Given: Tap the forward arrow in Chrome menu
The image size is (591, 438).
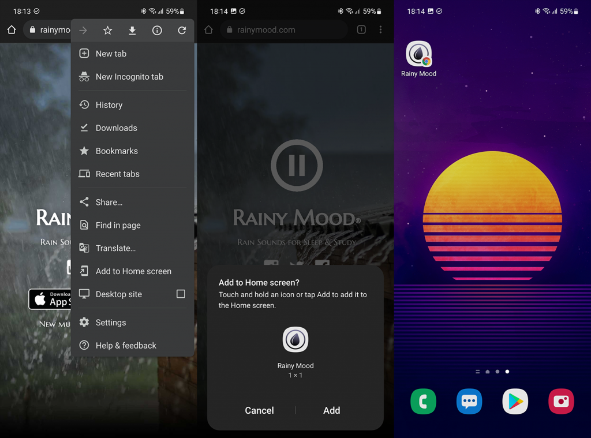Looking at the screenshot, I should [x=83, y=30].
